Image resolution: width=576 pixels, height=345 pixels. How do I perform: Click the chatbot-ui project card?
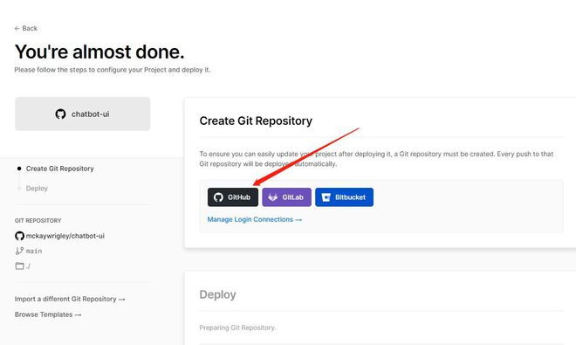(x=83, y=114)
